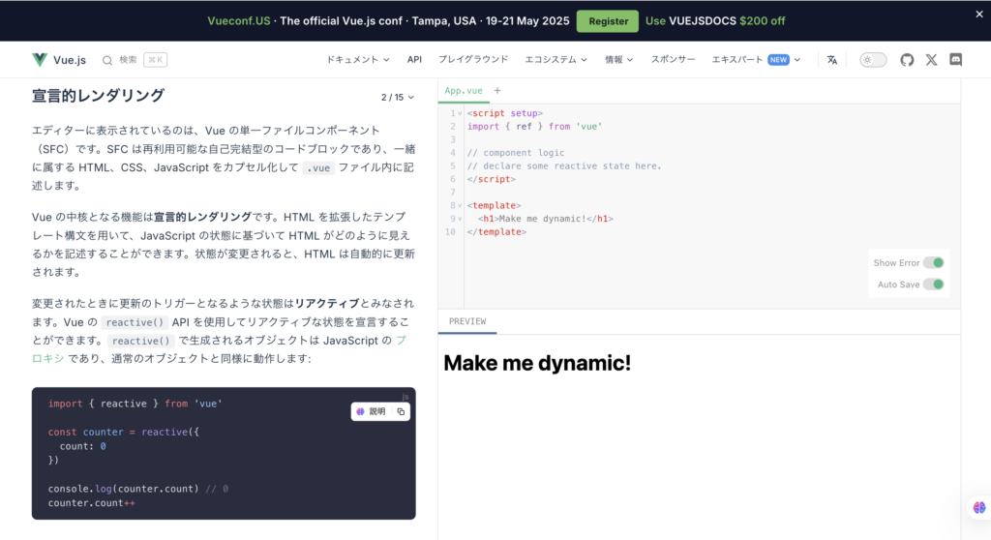Expand the 2 / 15 step selector
Screen dimensions: 991x540
click(x=397, y=97)
